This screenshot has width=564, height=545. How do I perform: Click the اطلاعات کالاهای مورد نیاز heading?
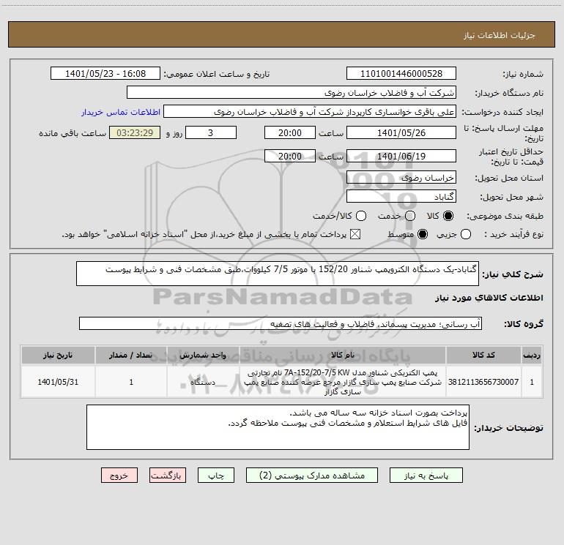(489, 298)
